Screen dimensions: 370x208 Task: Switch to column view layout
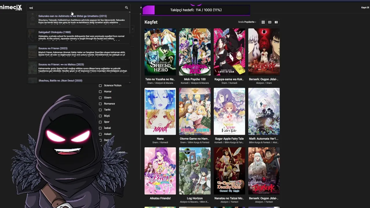tap(270, 22)
